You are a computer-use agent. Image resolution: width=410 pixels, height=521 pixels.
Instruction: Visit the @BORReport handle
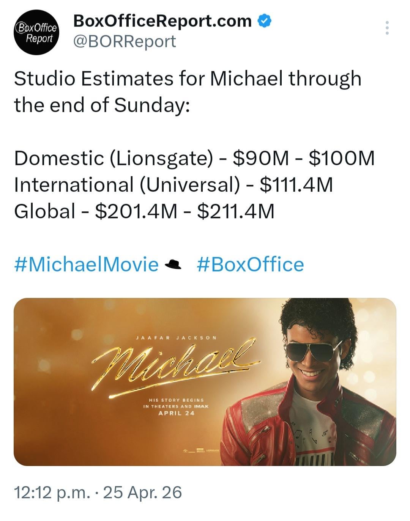tap(125, 41)
